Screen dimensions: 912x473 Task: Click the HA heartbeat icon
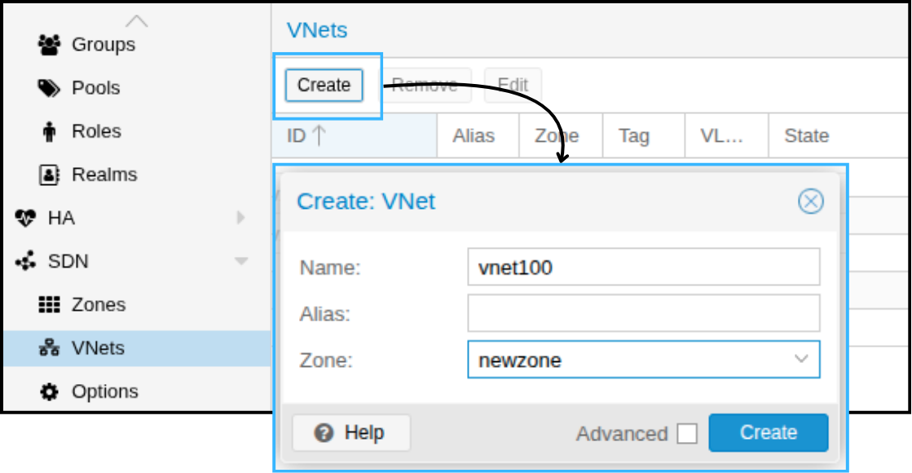[26, 218]
